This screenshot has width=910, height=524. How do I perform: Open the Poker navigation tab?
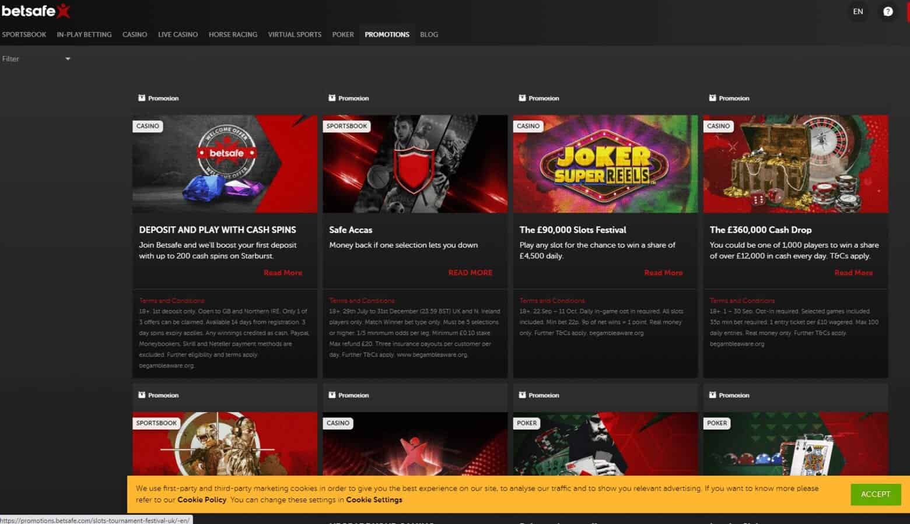pyautogui.click(x=343, y=34)
